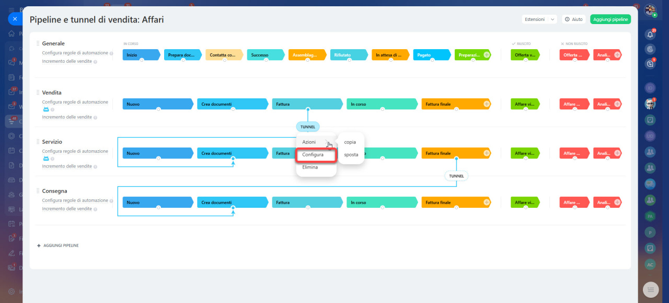Open the spiral icon below the bell

coord(650,49)
